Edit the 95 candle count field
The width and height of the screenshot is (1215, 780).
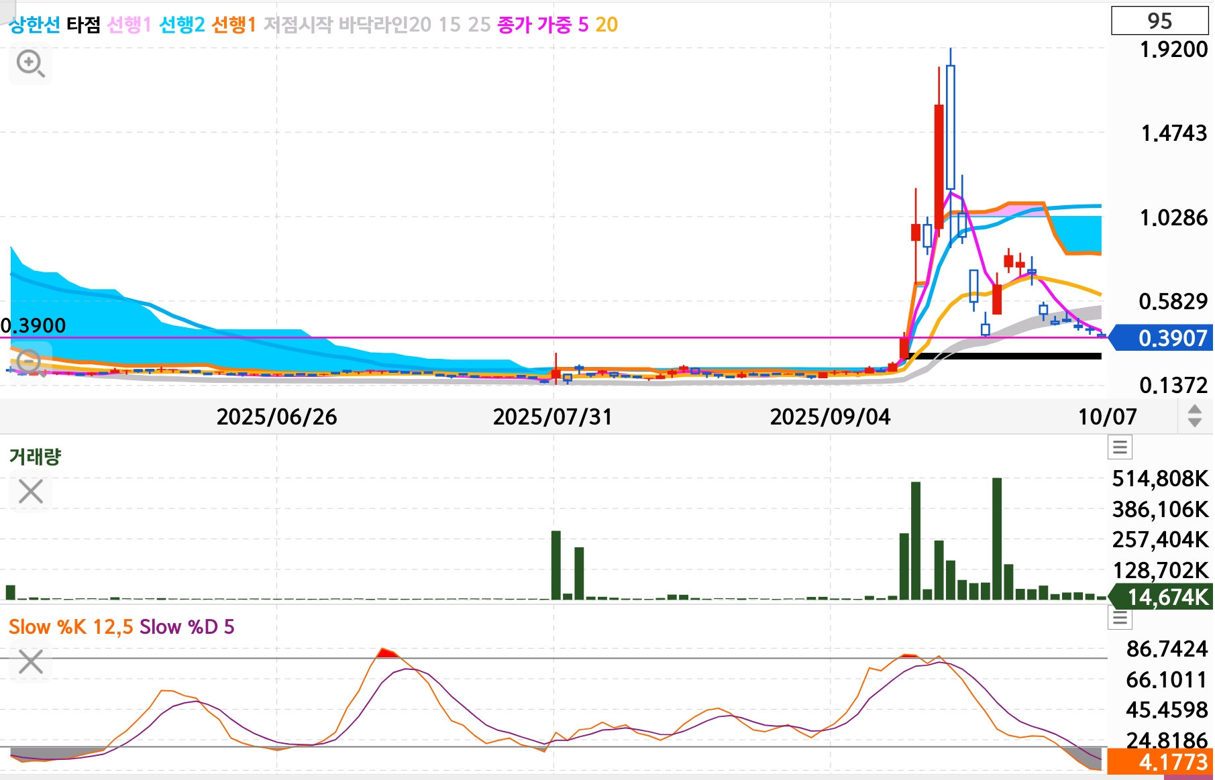pyautogui.click(x=1160, y=21)
